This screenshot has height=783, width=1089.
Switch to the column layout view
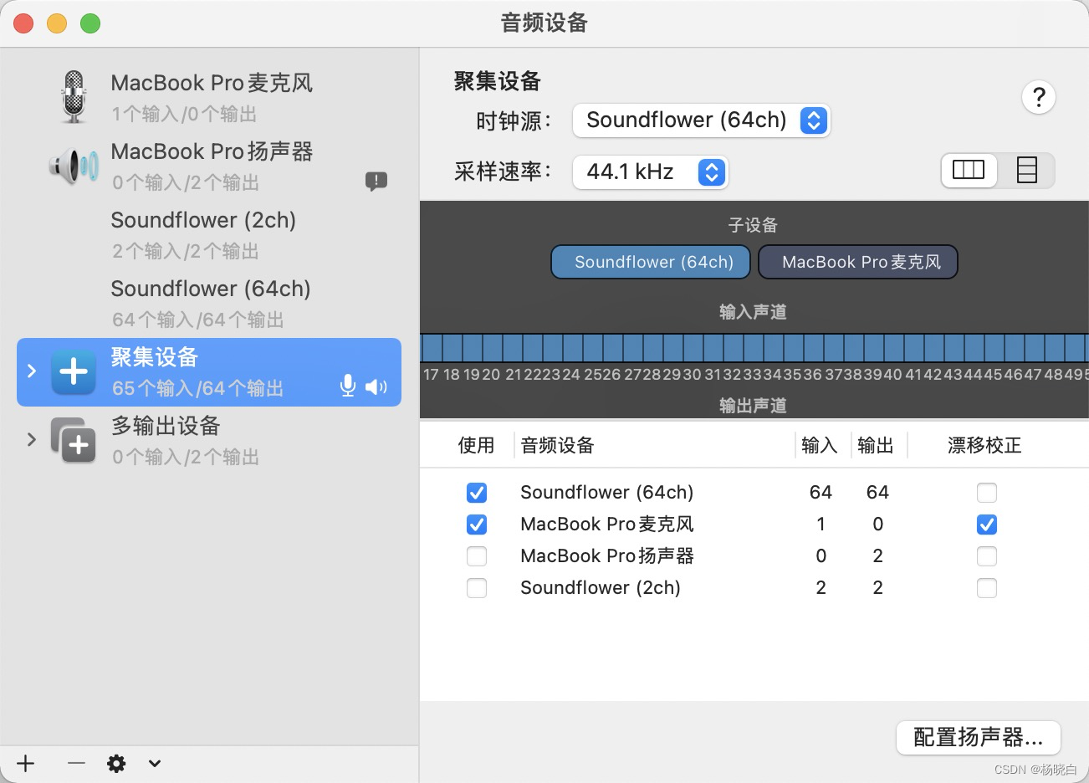(x=969, y=171)
